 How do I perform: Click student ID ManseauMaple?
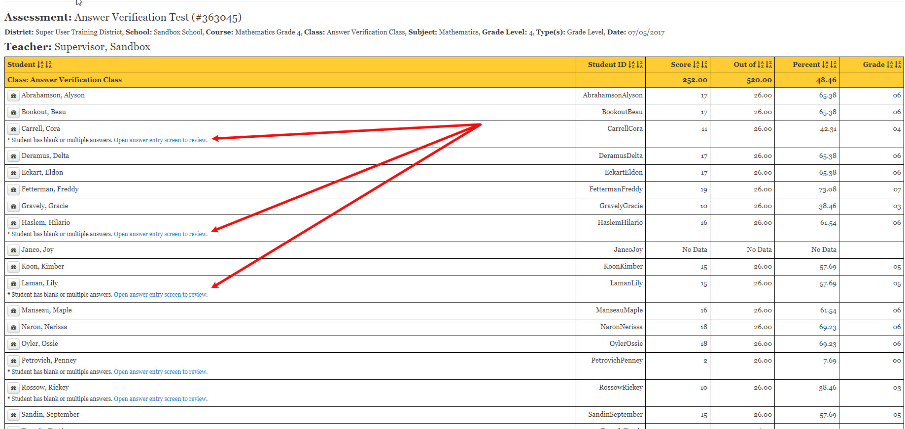[x=619, y=310]
